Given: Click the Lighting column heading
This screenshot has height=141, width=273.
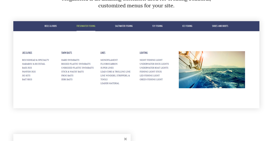Looking at the screenshot, I should coord(143,53).
